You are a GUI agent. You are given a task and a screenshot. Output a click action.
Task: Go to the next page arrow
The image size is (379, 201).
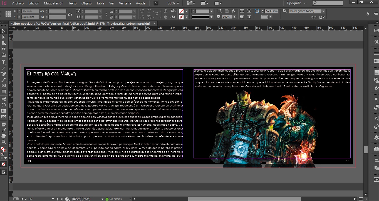tap(58, 199)
